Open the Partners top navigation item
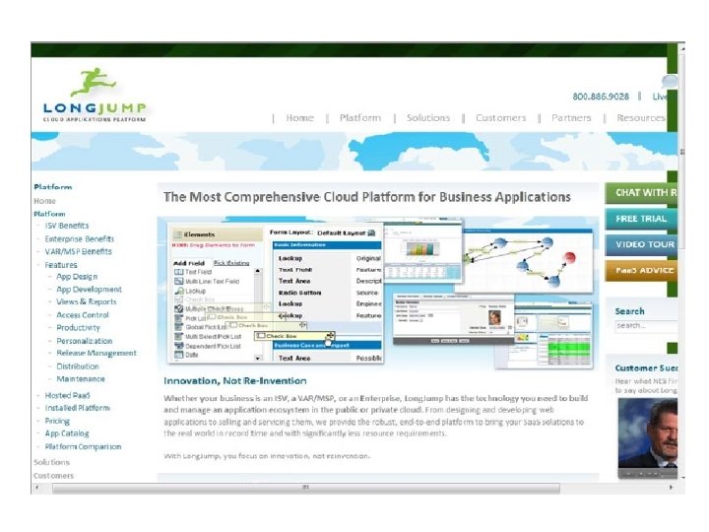Viewport: 709px width, 532px height. pos(571,118)
